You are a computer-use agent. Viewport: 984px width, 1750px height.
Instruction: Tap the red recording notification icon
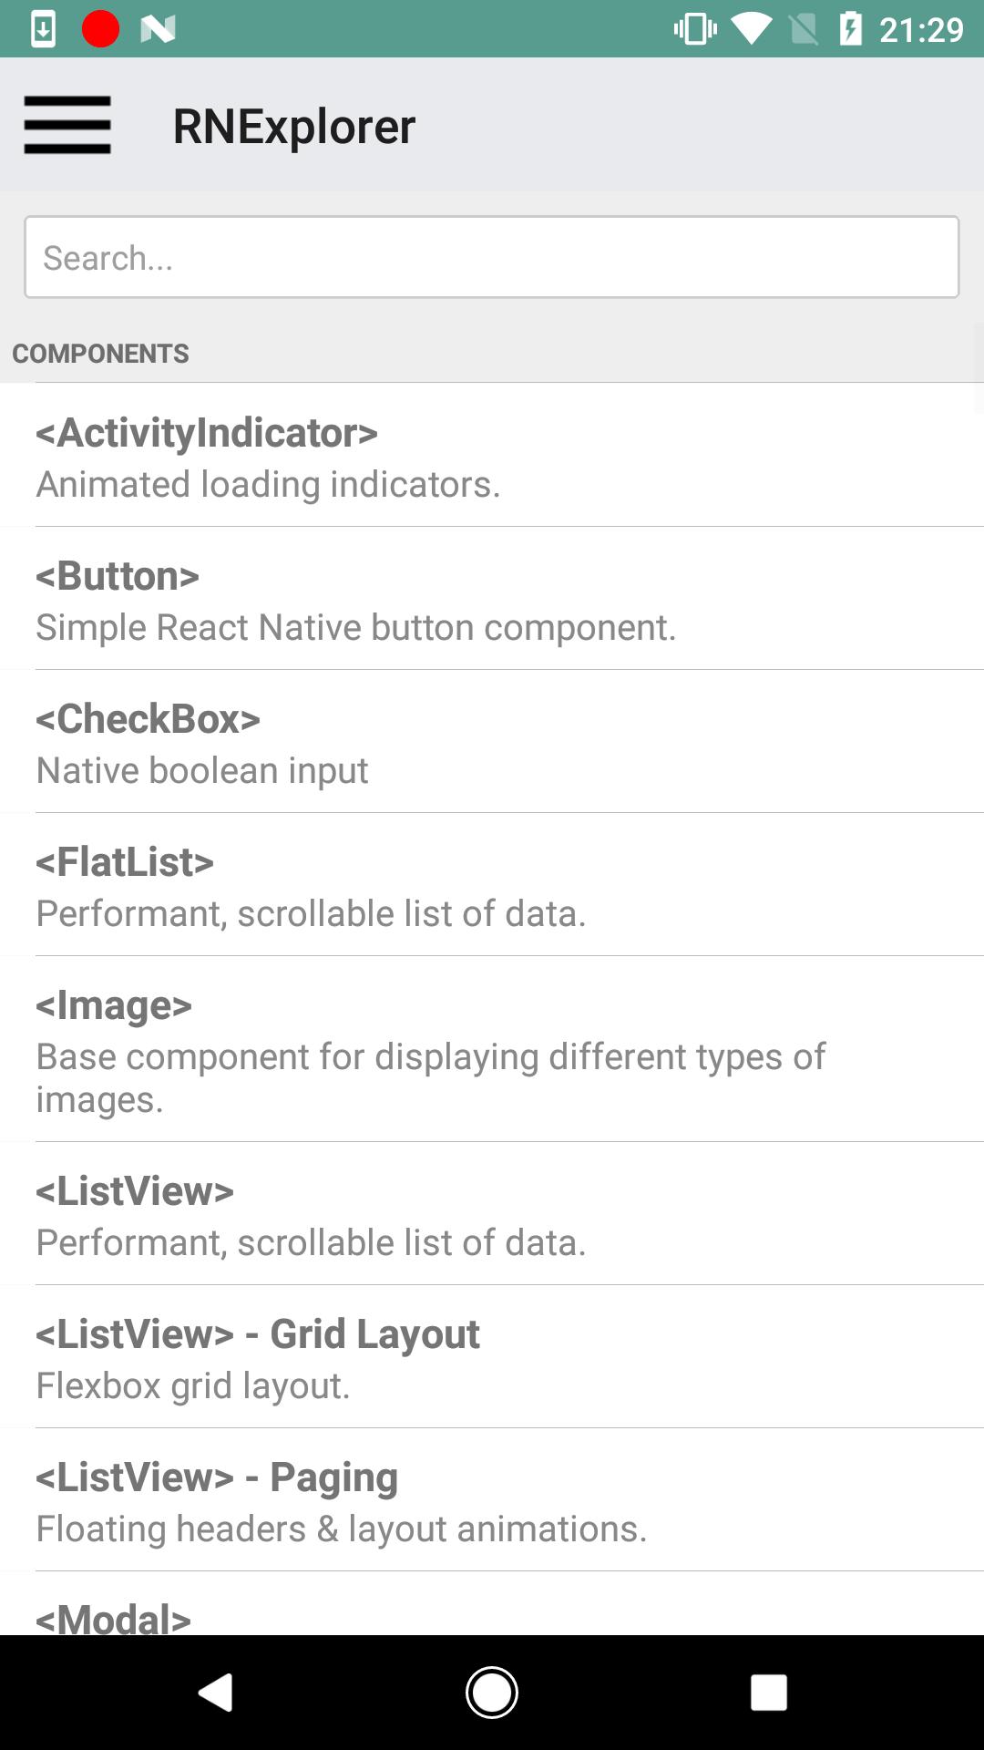[100, 27]
